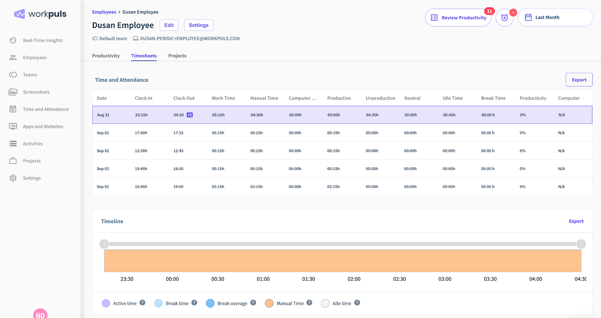The image size is (601, 318).
Task: Expand the +1 badge on Aug 31 clock-out
Action: [x=190, y=115]
